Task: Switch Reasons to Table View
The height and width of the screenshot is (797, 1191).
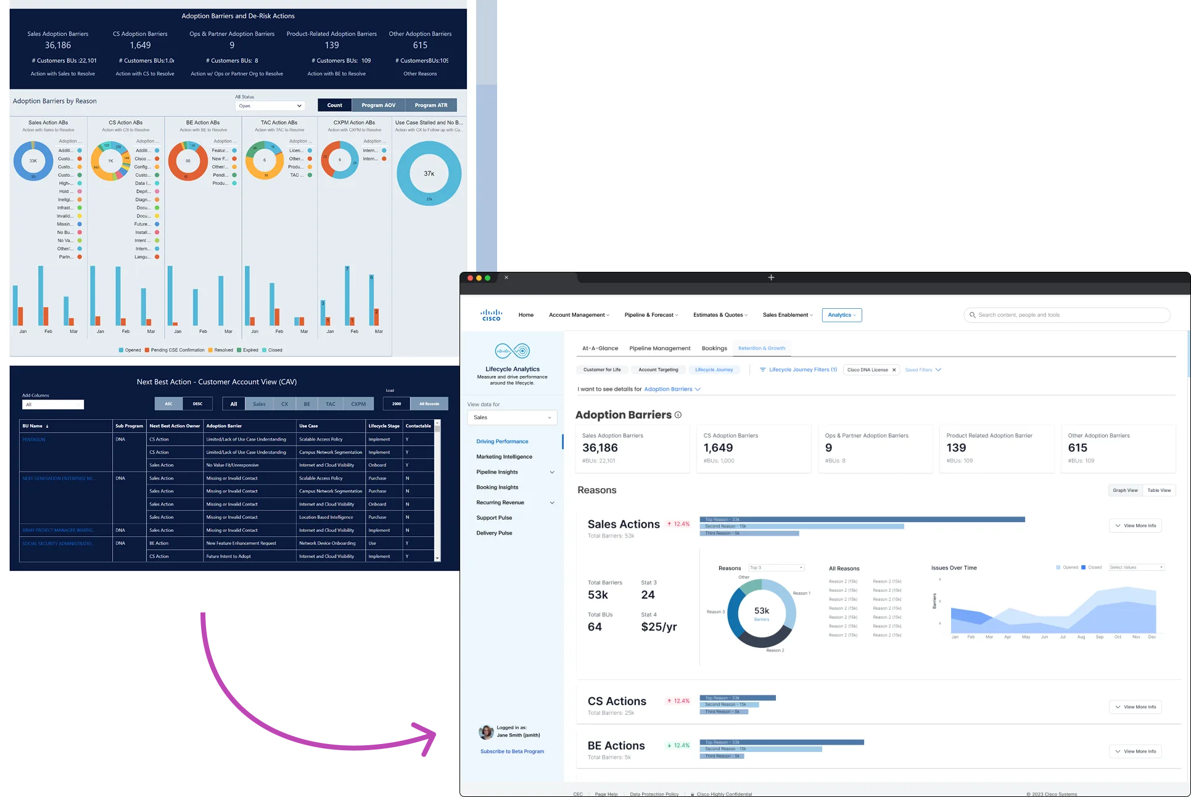Action: click(x=1159, y=491)
